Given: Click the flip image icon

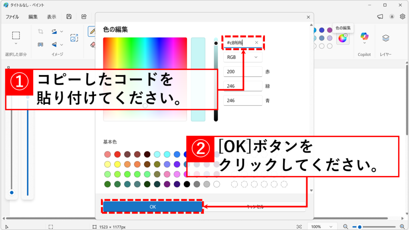Looking at the screenshot, I should click(54, 44).
